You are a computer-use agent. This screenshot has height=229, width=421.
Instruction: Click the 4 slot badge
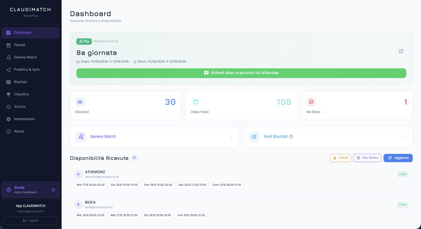pyautogui.click(x=402, y=205)
